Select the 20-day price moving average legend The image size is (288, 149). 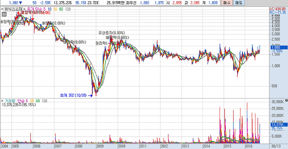tap(55, 9)
